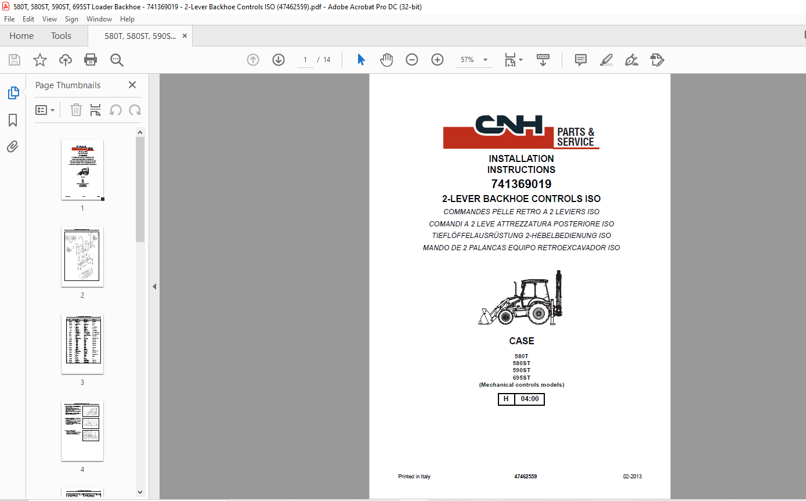Open the Stamp/Redact tool icon
806x501 pixels.
click(657, 60)
